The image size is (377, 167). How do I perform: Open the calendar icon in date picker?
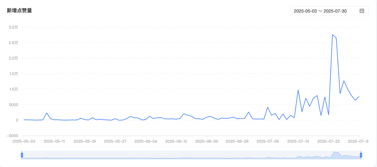coord(362,11)
